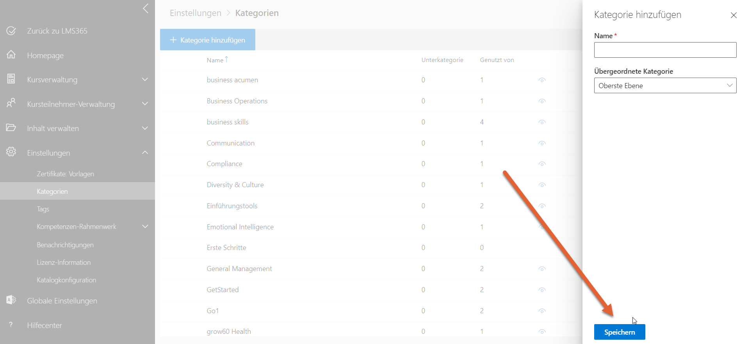Collapse the sidebar with the left arrow
This screenshot has width=748, height=344.
pos(146,9)
